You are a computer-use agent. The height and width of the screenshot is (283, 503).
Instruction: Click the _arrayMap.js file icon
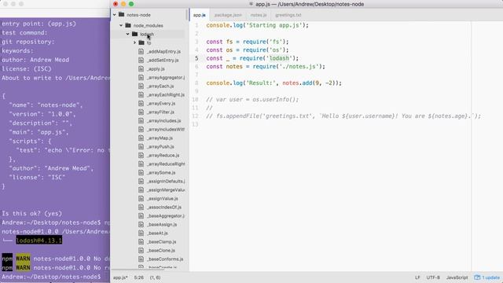click(x=141, y=138)
